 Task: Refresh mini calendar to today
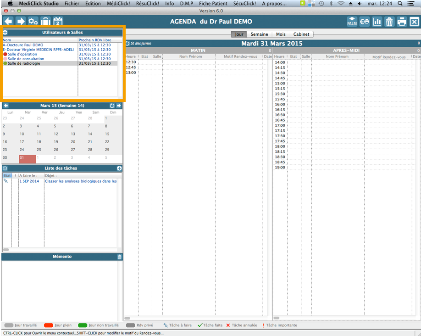(x=112, y=106)
